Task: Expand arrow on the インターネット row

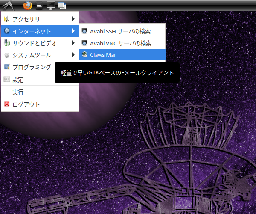Action: (73, 31)
